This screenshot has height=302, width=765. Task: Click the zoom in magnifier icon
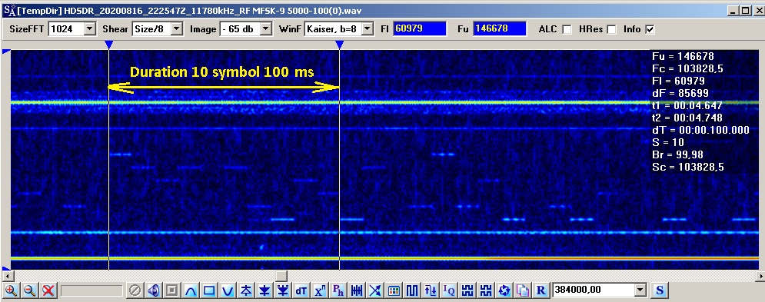[x=11, y=290]
